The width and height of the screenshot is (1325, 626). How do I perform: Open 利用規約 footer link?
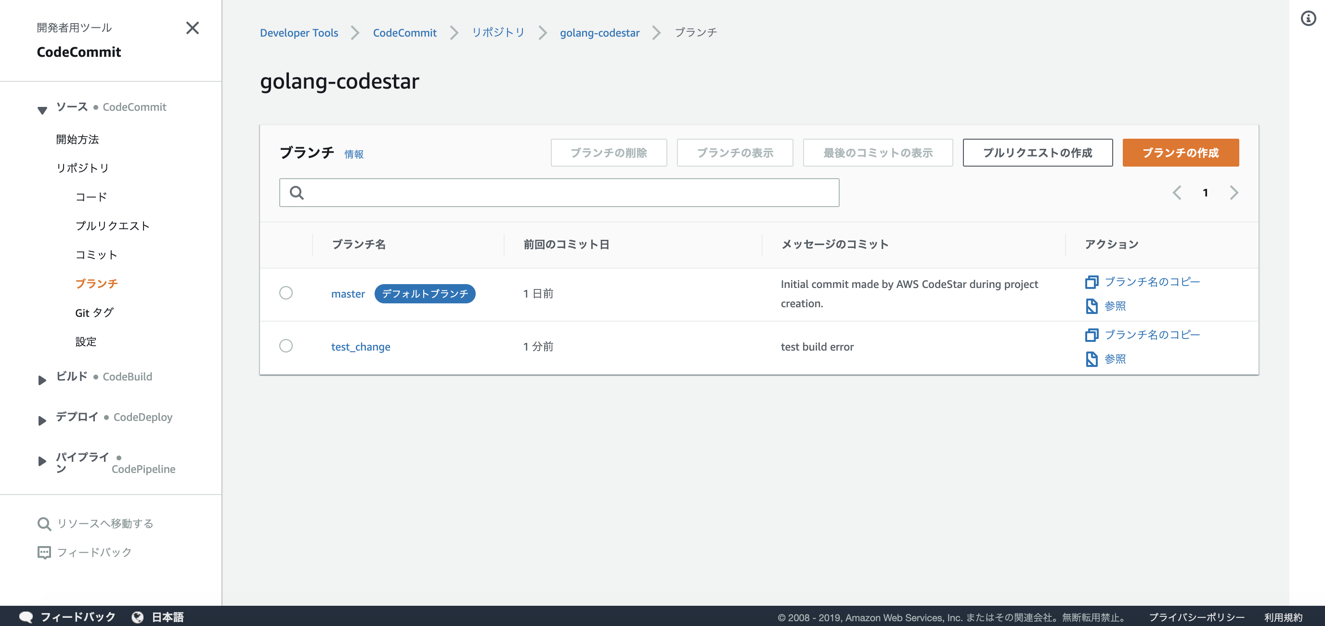[x=1283, y=617]
